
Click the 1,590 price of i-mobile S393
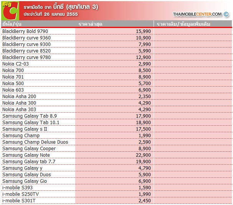point(145,188)
